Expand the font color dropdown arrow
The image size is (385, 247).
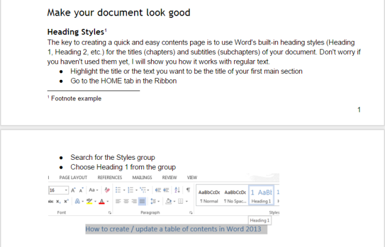108,201
